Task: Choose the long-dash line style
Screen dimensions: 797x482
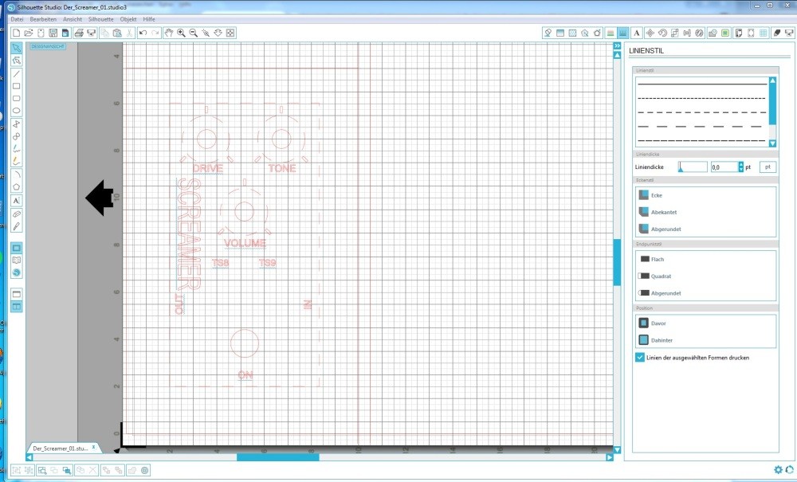Action: pyautogui.click(x=702, y=126)
